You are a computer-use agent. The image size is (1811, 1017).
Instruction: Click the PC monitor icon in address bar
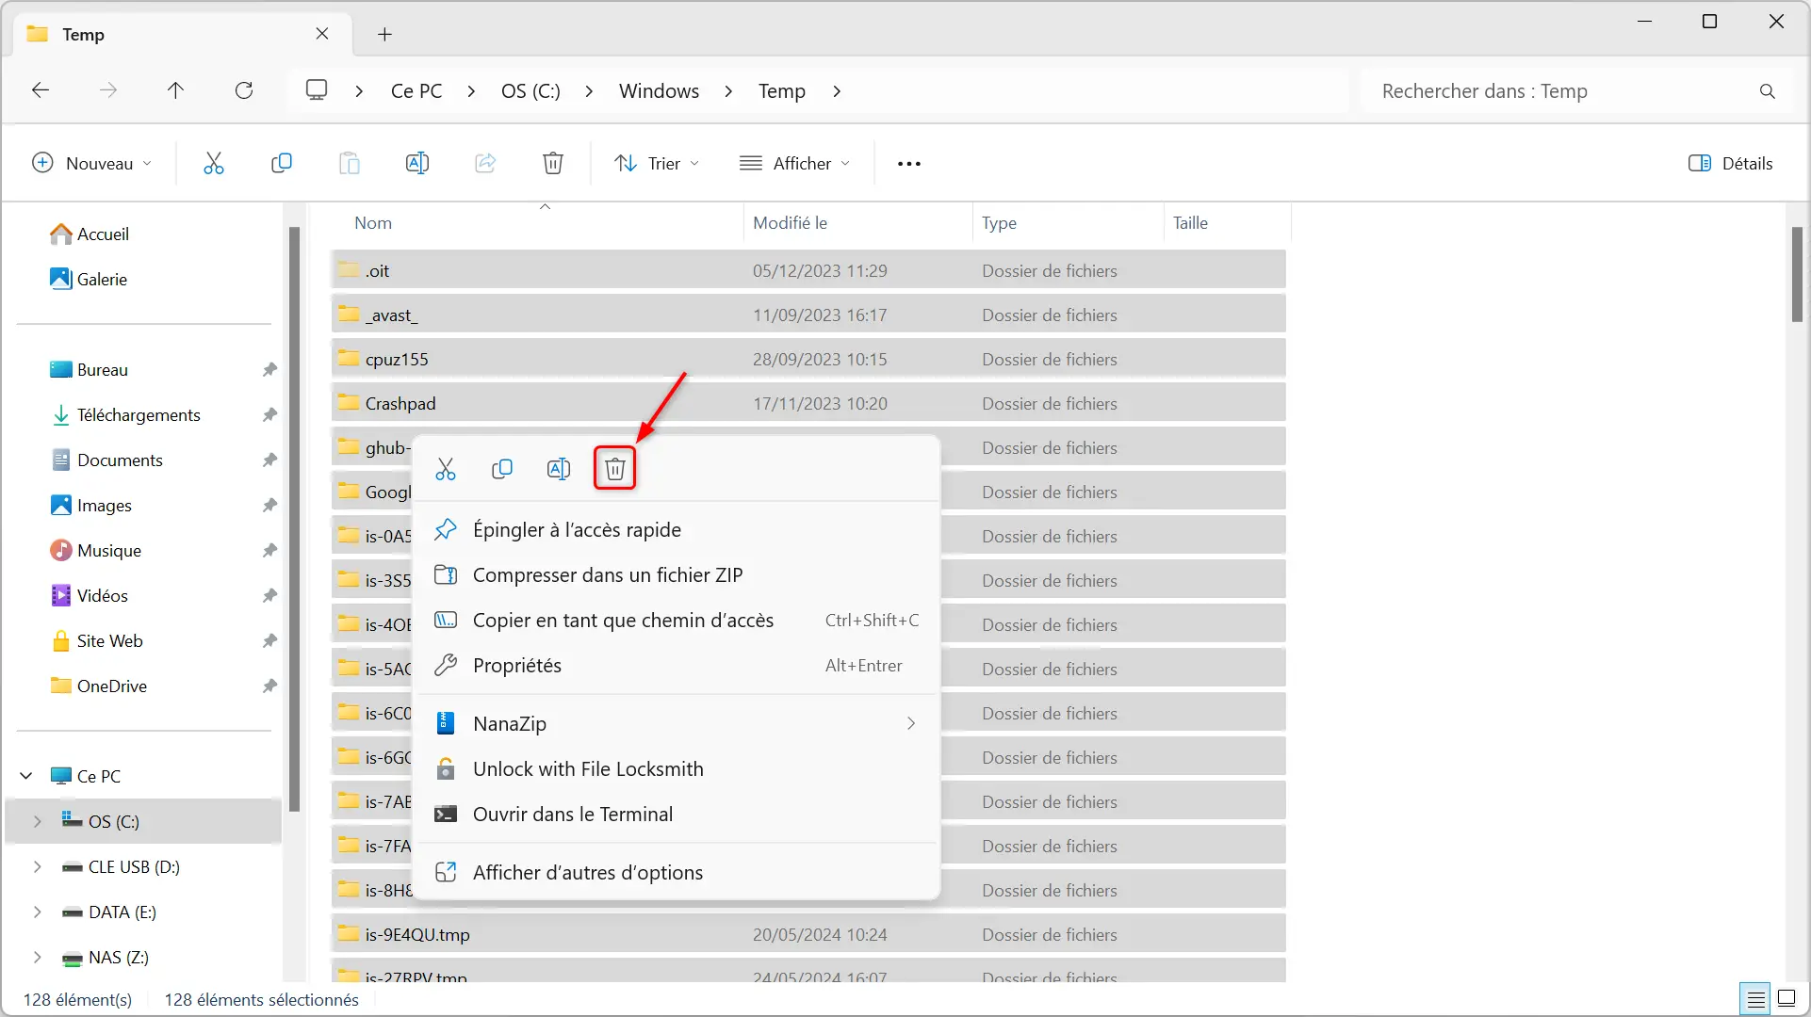pyautogui.click(x=317, y=90)
